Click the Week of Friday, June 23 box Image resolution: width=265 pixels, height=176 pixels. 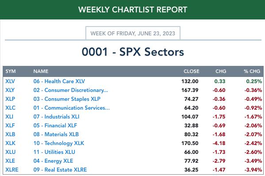(133, 33)
